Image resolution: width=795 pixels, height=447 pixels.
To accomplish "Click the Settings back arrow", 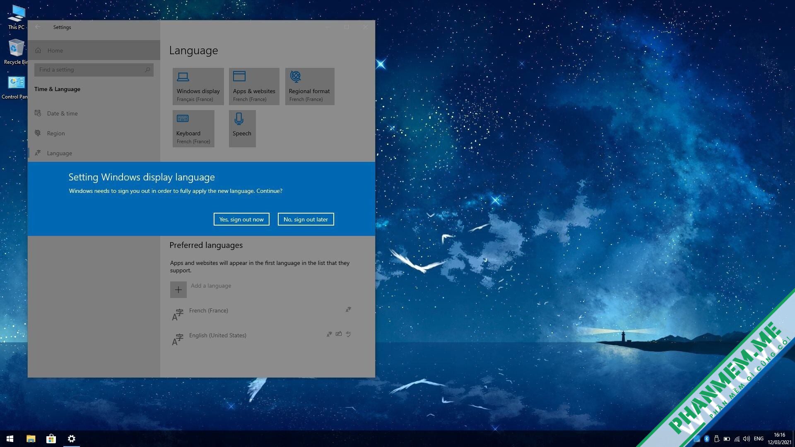I will [x=38, y=27].
